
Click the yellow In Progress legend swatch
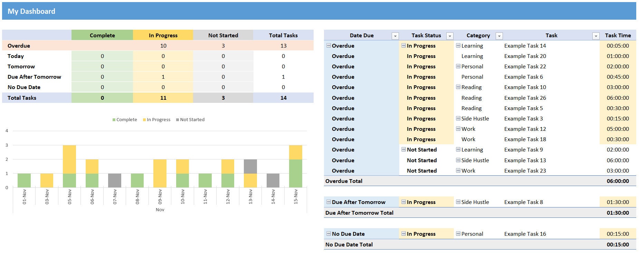point(144,120)
